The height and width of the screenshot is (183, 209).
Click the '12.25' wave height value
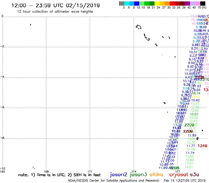(x=195, y=104)
